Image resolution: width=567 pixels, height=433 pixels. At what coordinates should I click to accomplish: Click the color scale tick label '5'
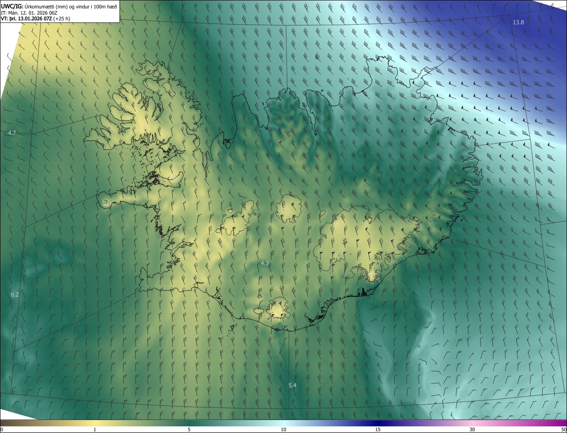coord(189,429)
